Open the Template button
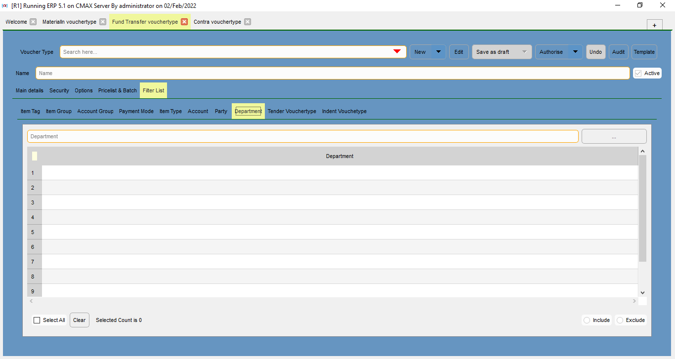The image size is (675, 359). coord(644,52)
